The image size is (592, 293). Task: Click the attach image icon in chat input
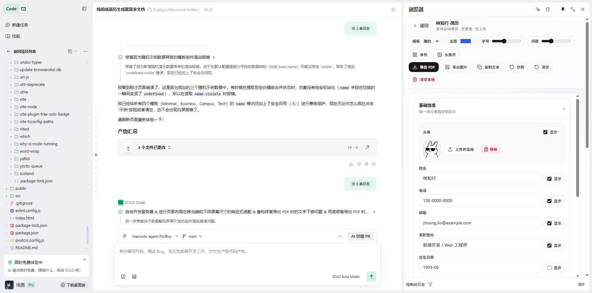click(x=134, y=277)
